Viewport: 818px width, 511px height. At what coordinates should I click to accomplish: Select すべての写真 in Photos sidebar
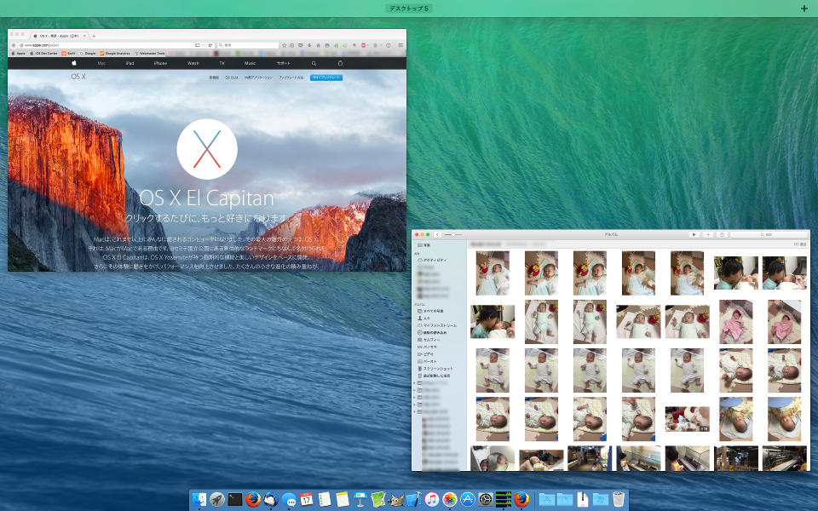(430, 311)
